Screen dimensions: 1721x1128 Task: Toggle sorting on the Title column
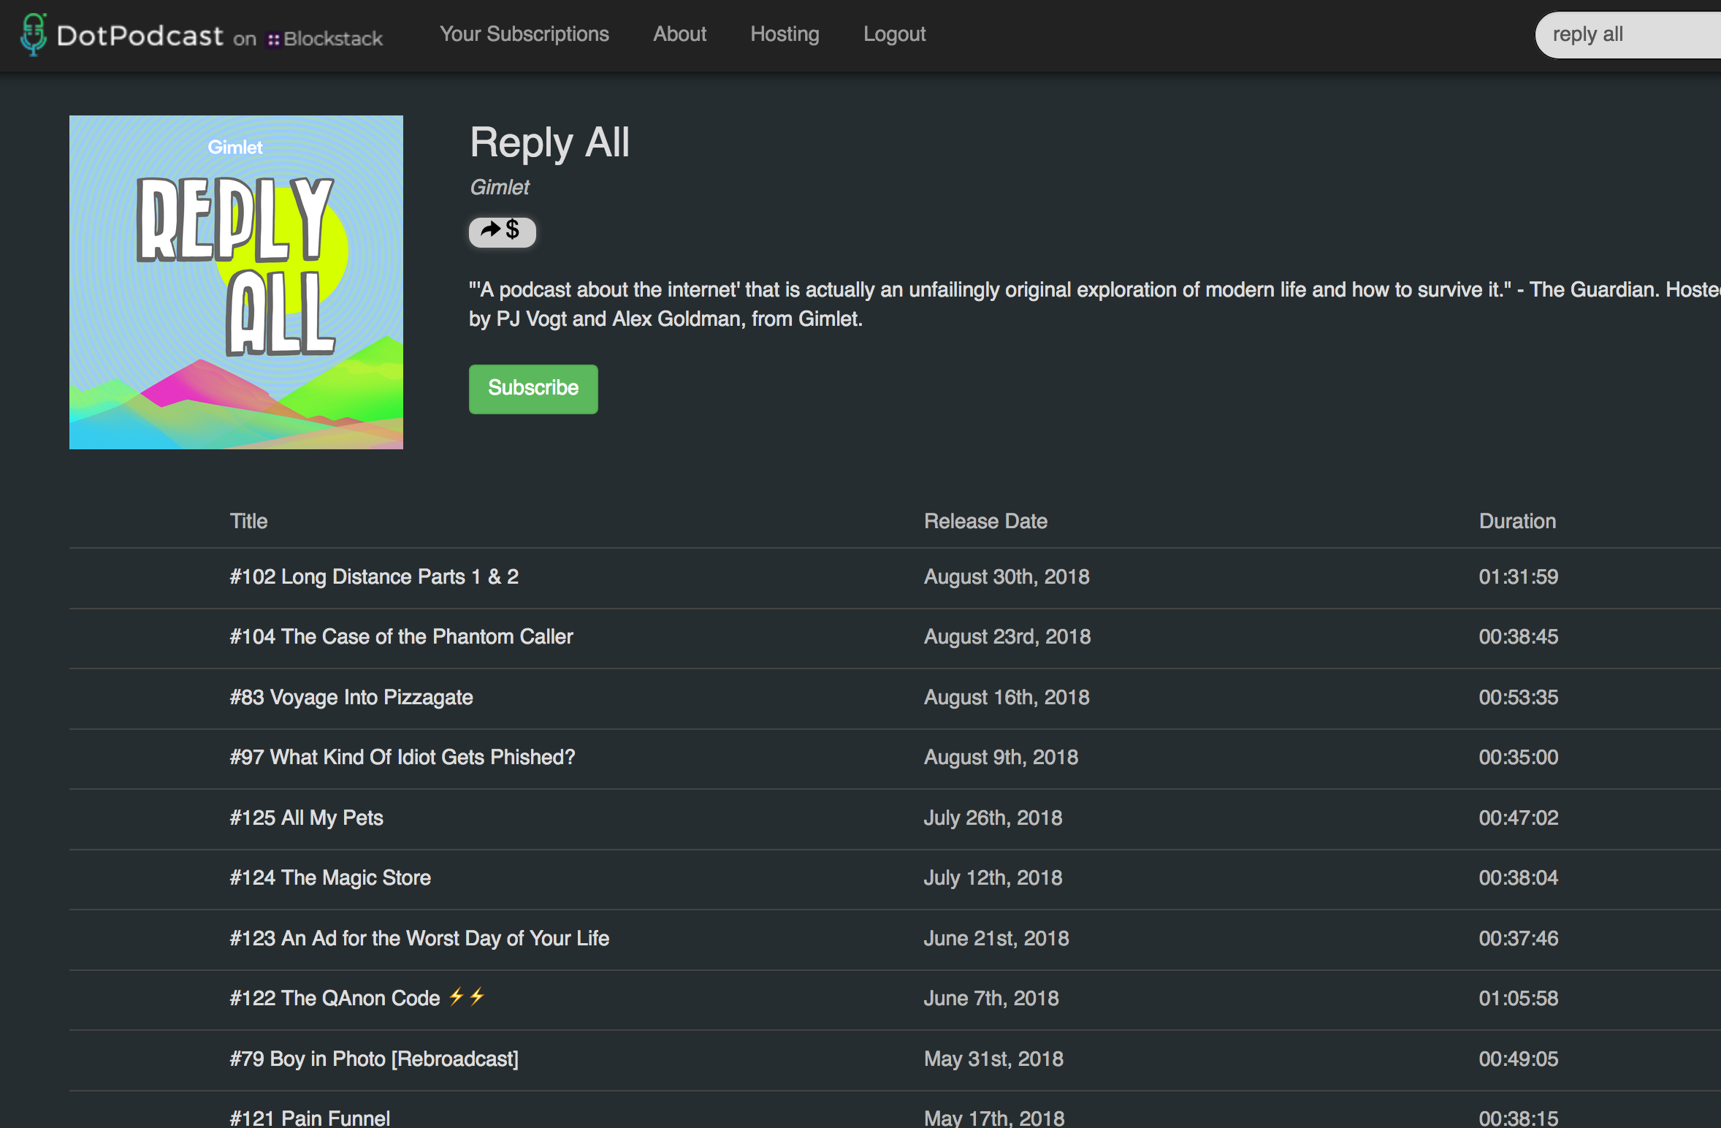click(x=248, y=521)
